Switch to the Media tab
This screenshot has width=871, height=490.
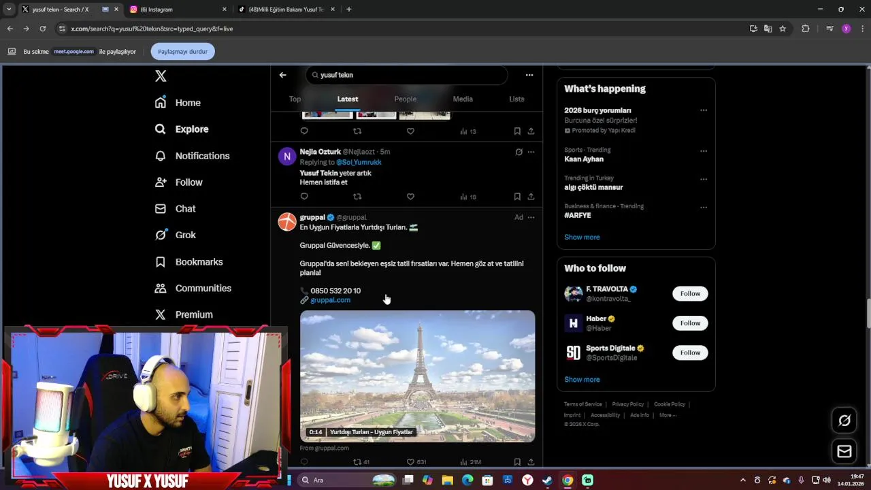point(463,99)
